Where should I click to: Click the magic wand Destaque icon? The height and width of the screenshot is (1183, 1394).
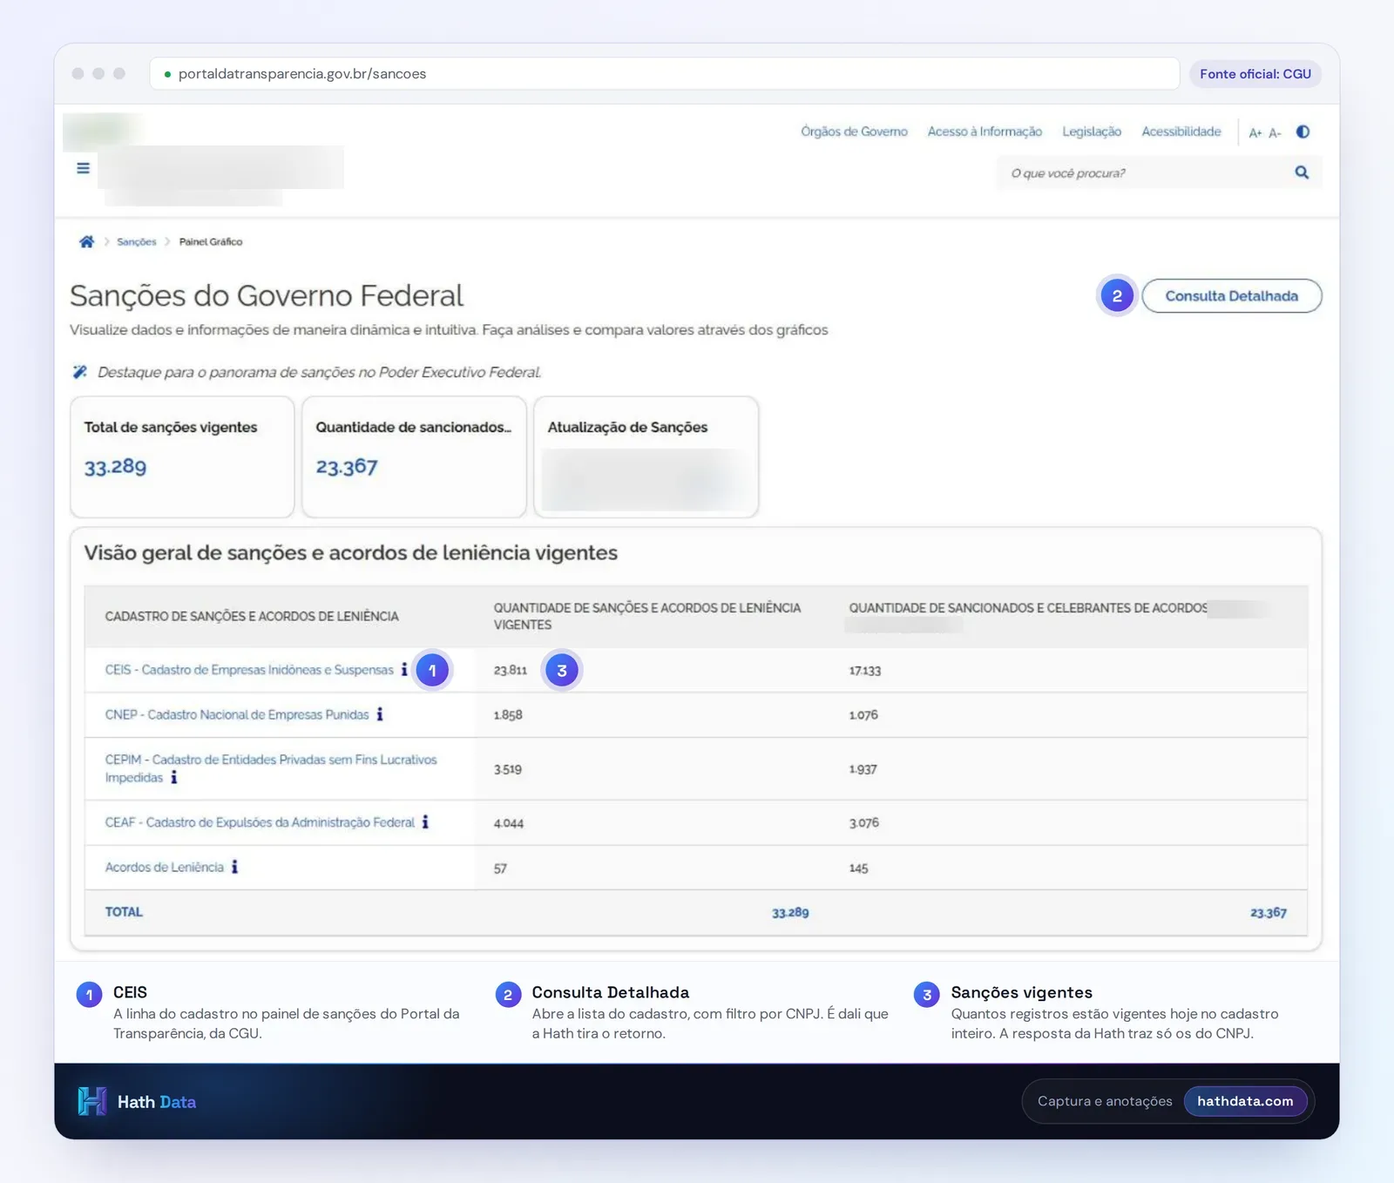[x=79, y=372]
